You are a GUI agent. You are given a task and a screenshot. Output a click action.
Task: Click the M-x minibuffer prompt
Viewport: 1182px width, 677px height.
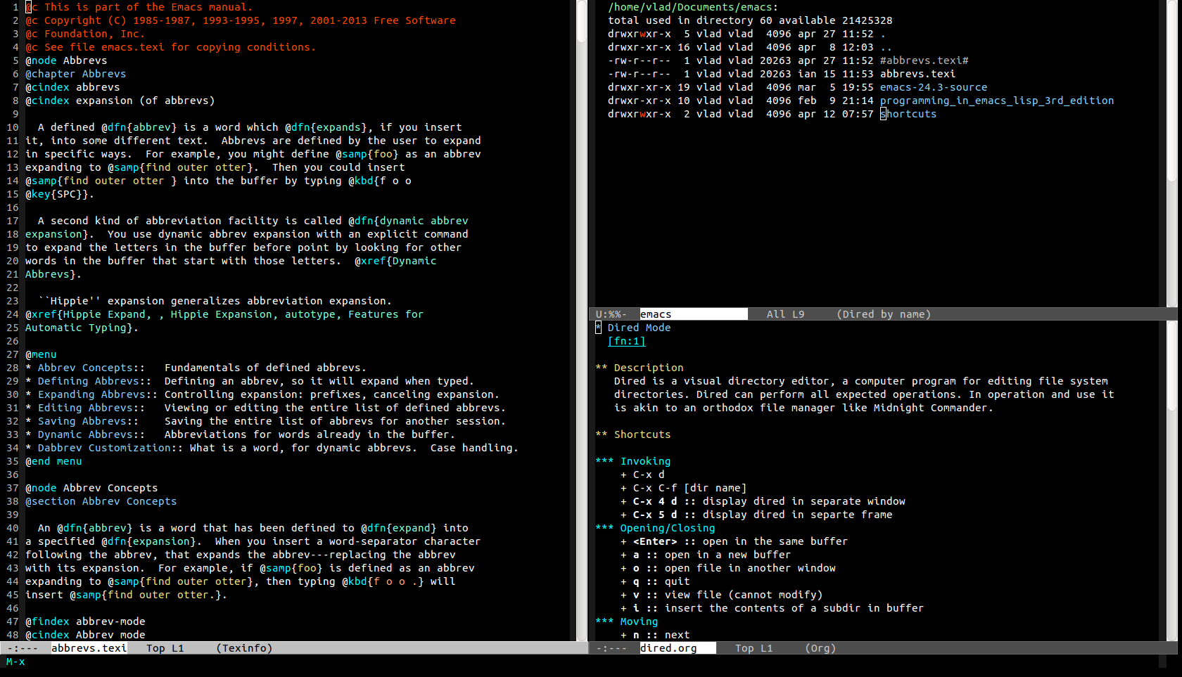pos(15,662)
